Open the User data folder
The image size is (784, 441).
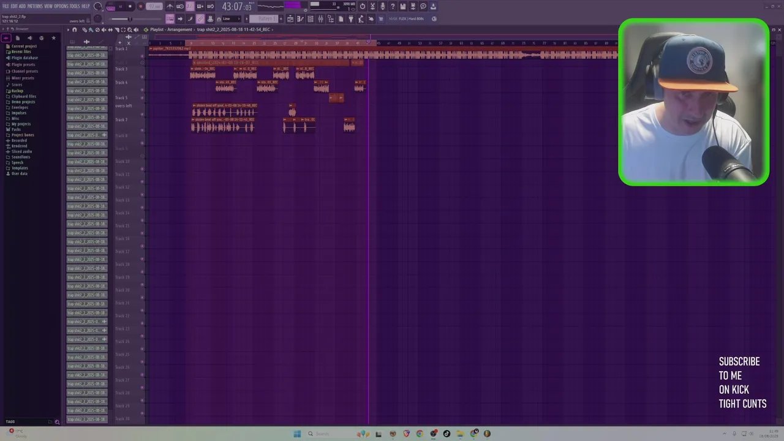[18, 173]
